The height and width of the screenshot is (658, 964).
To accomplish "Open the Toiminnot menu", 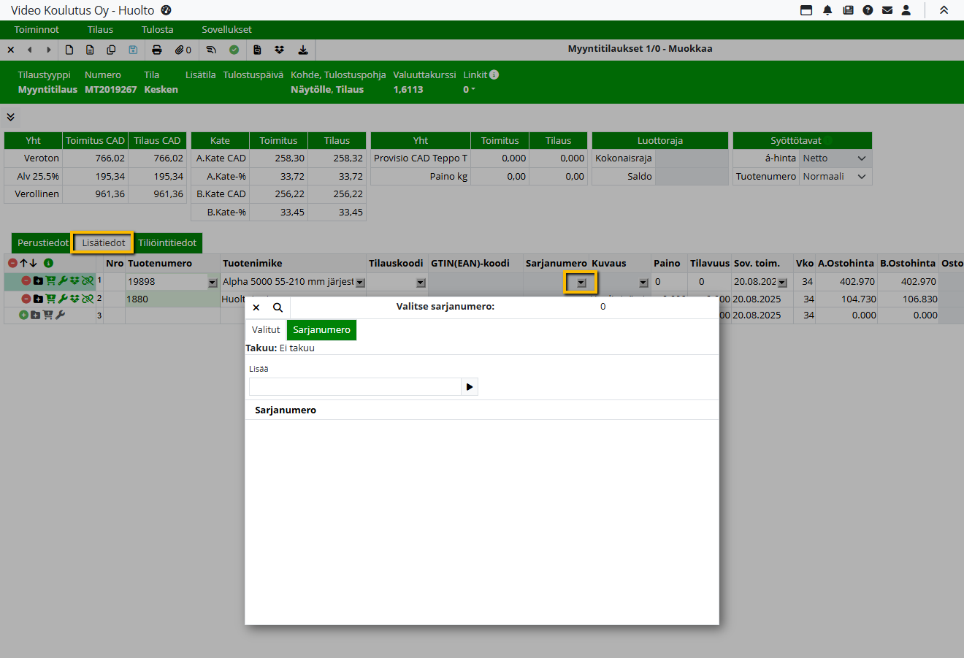I will click(37, 30).
